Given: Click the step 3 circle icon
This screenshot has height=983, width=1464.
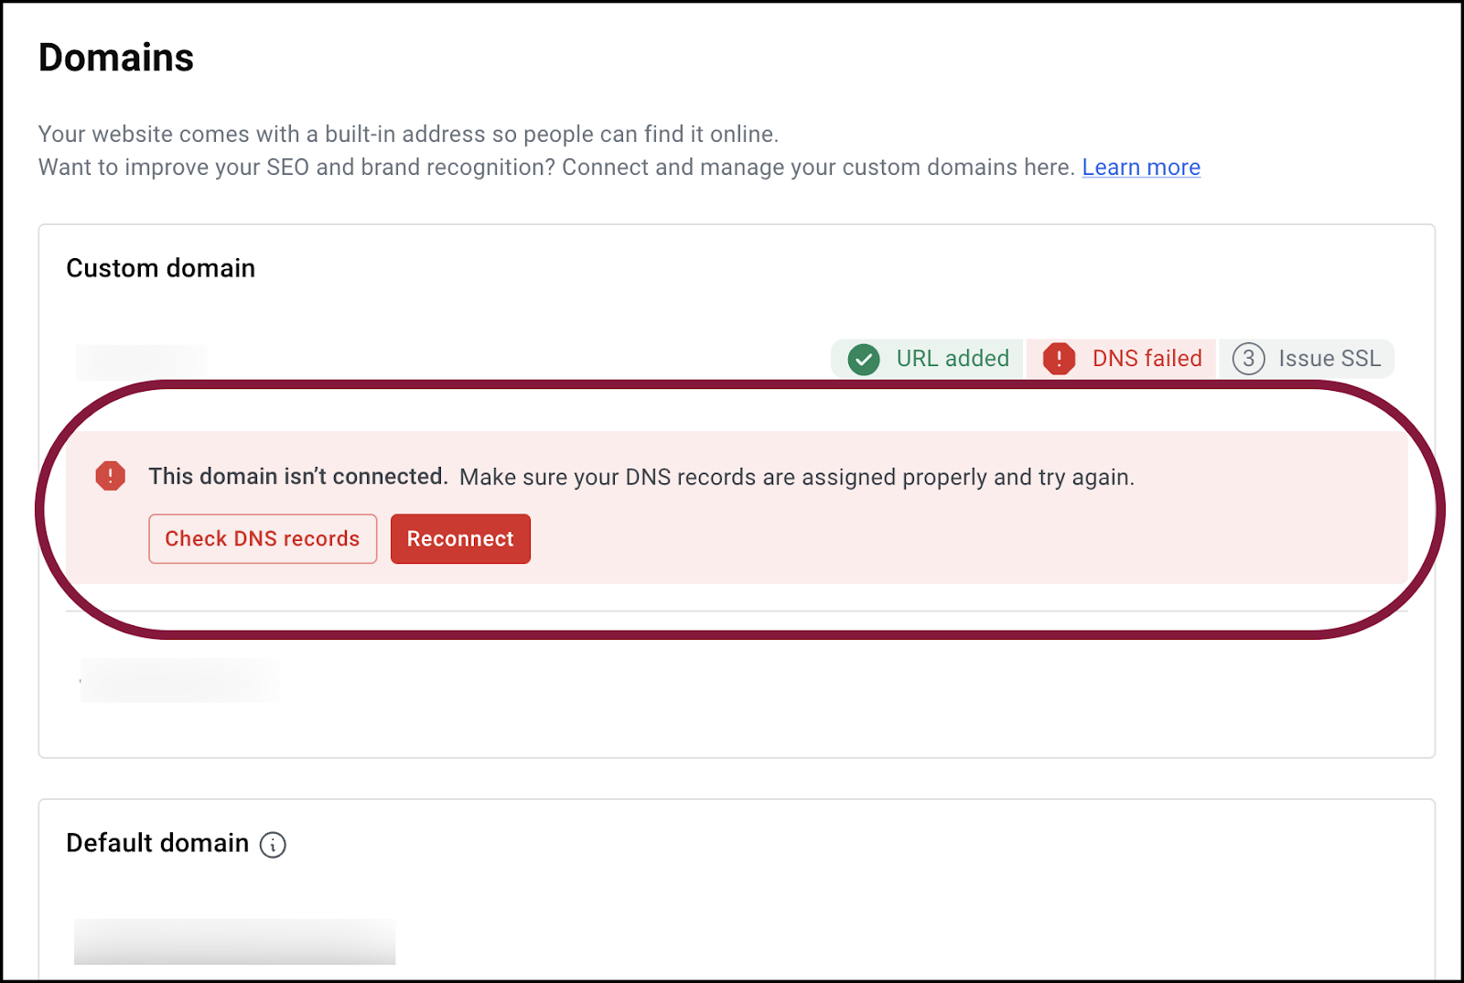Looking at the screenshot, I should [1249, 359].
